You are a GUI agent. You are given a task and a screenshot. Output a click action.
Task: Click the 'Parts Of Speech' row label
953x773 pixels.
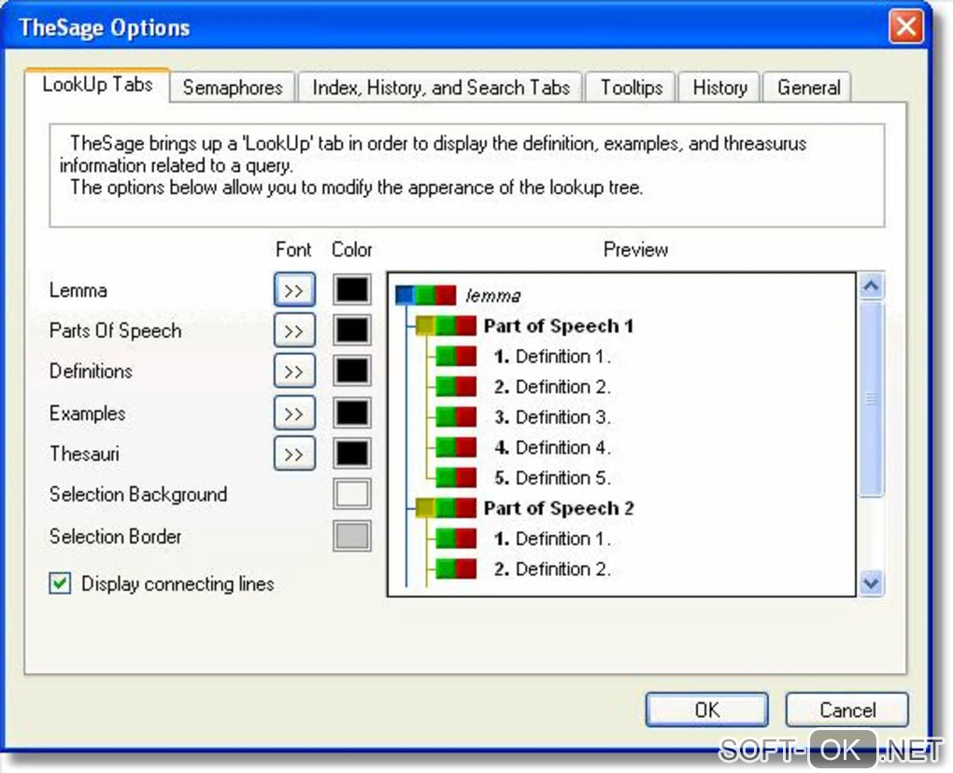(x=116, y=330)
